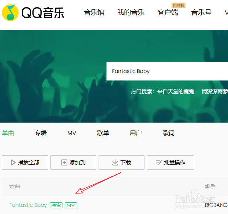This screenshot has height=214, width=228.
Task: Switch to the MV results tab
Action: pos(72,133)
